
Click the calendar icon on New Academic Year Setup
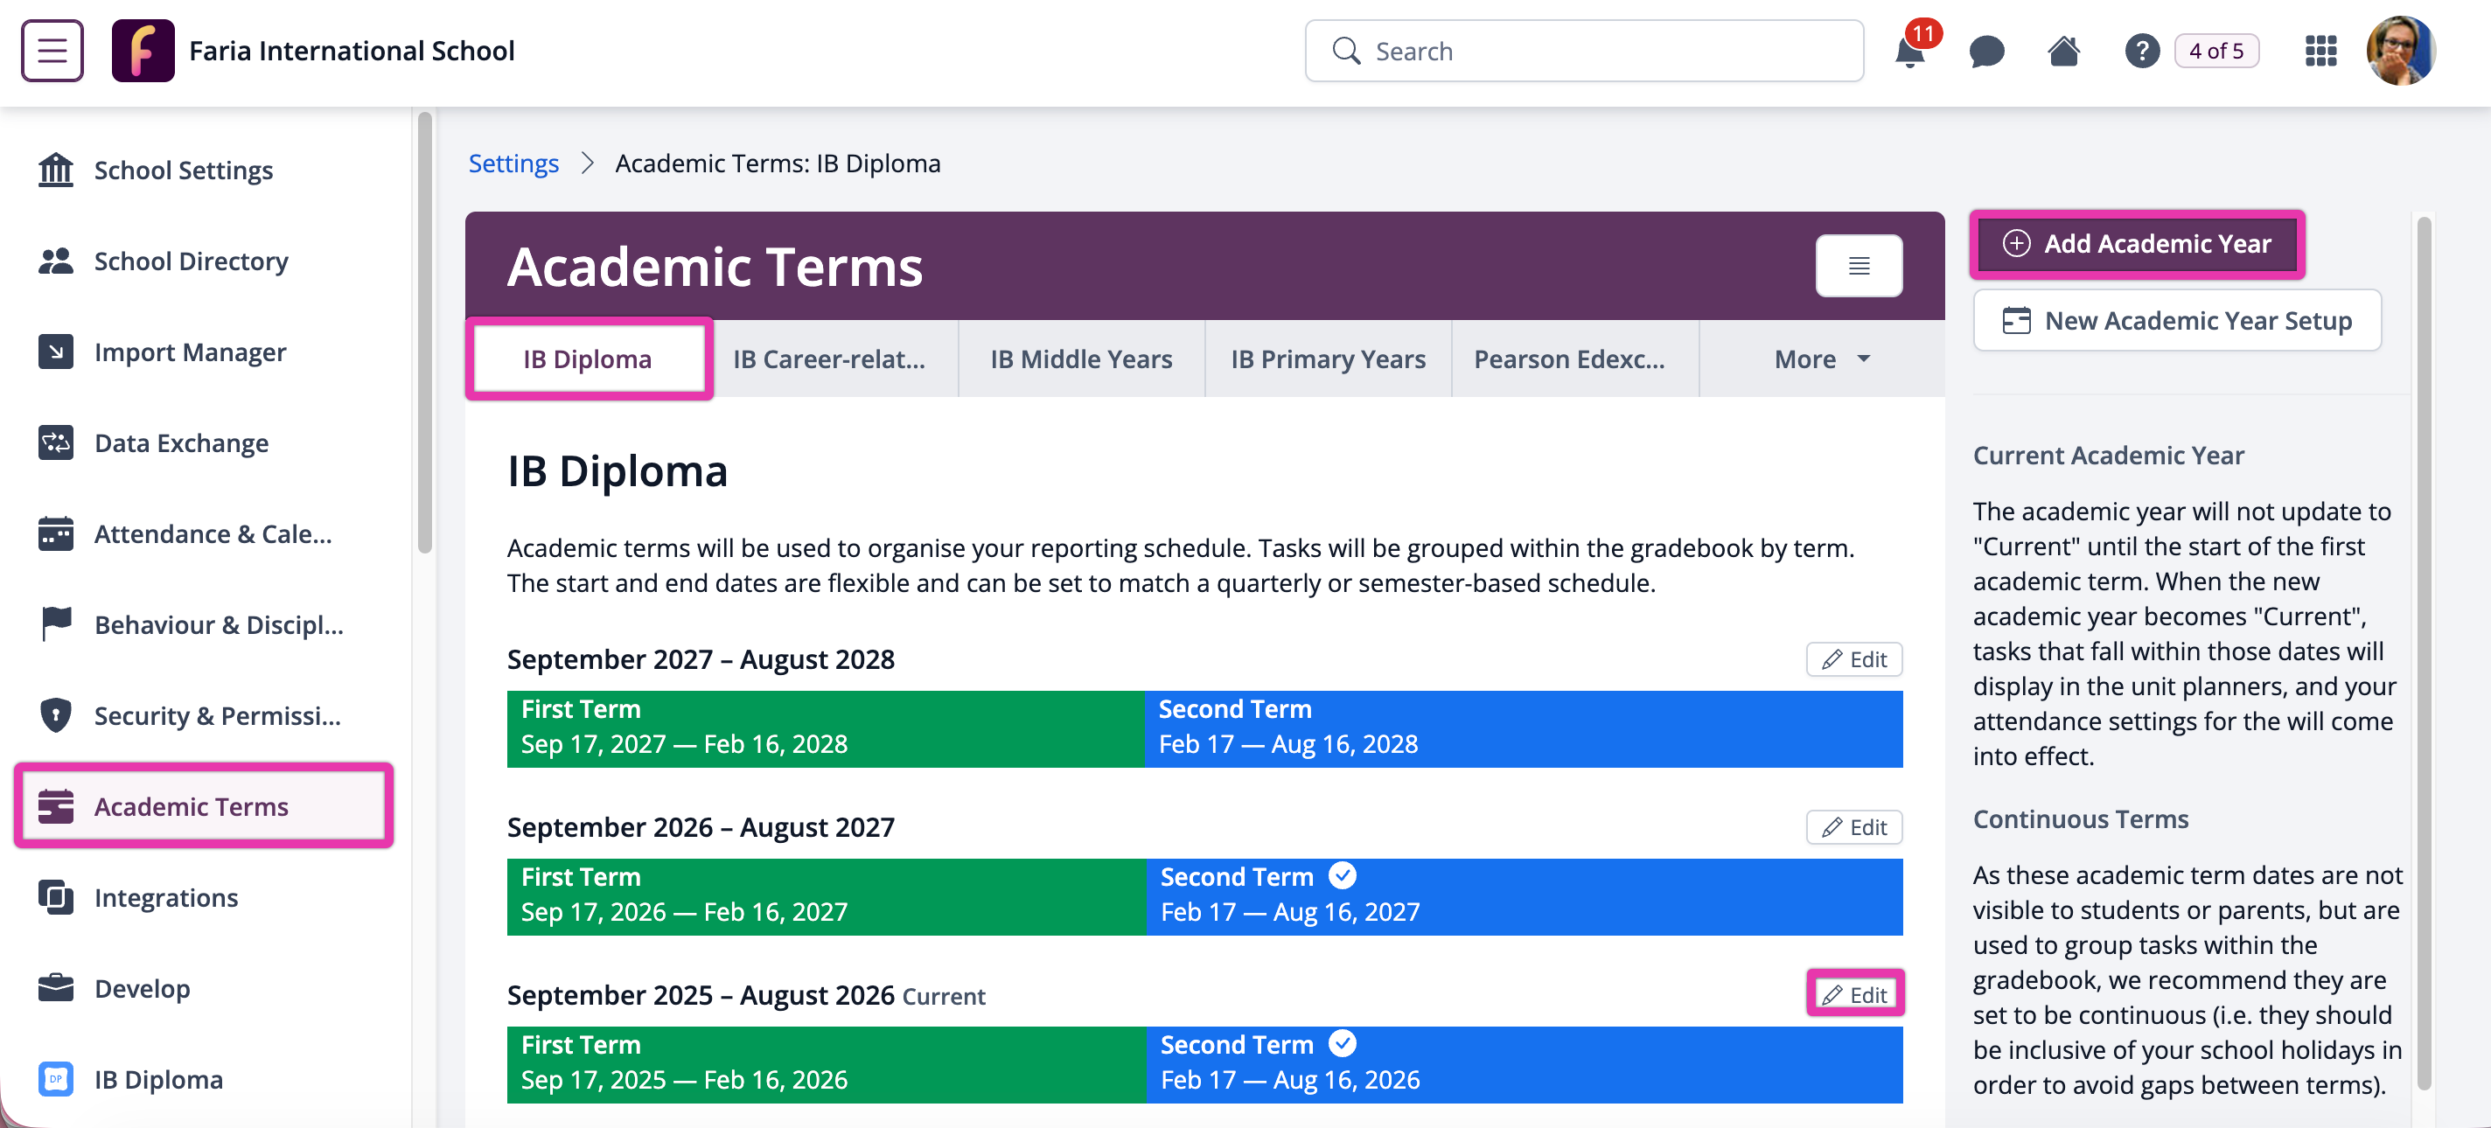2016,321
